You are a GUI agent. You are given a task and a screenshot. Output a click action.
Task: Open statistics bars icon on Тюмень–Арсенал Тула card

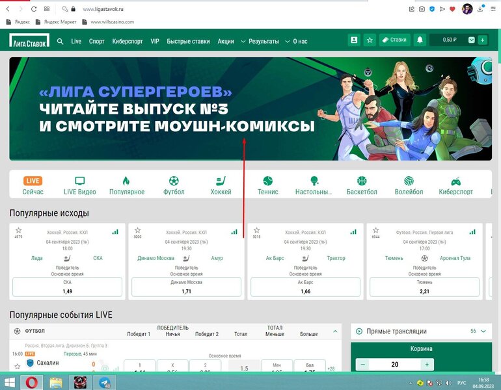tap(472, 232)
